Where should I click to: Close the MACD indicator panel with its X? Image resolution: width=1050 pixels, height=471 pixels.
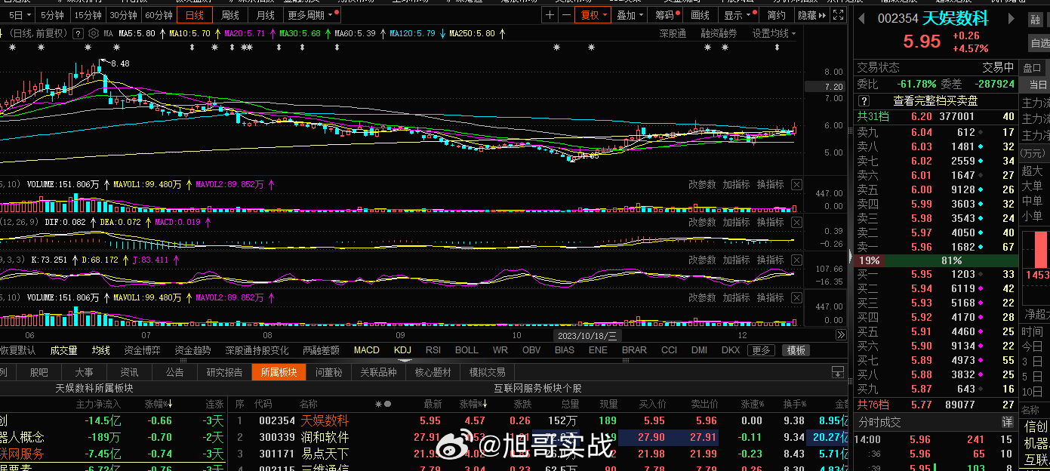[x=796, y=222]
